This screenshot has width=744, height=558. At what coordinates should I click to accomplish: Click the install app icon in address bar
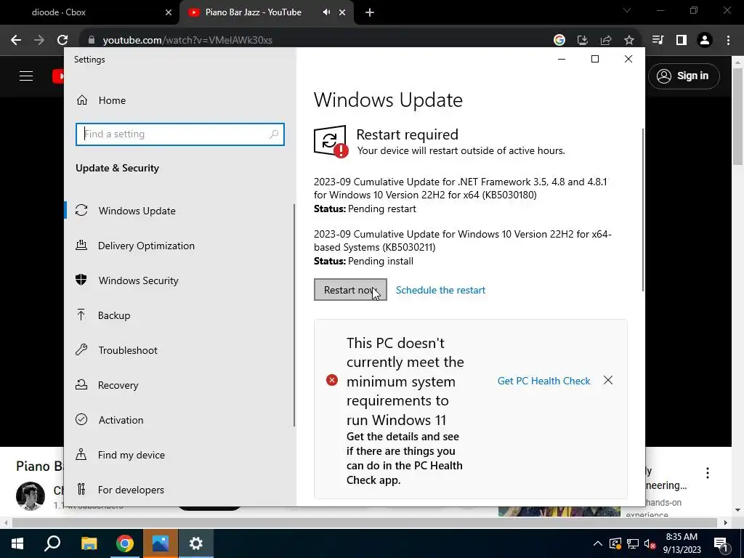click(x=583, y=41)
